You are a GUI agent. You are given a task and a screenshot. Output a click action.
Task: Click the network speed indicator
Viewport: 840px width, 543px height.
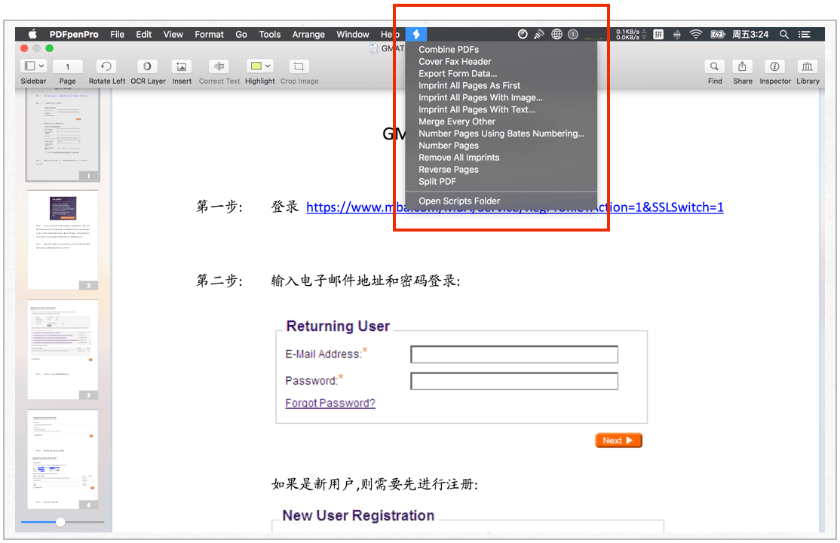click(631, 34)
